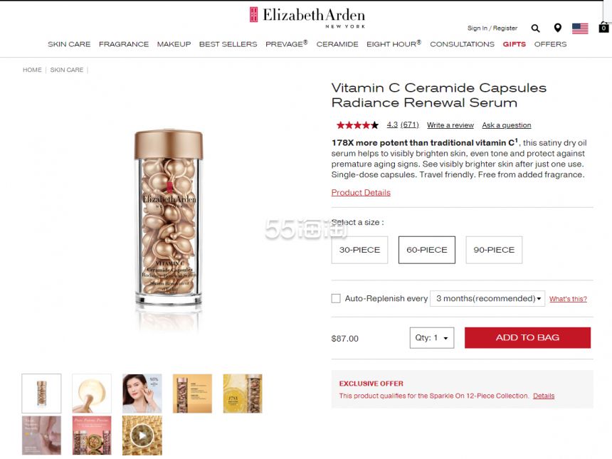Click the Elizabeth Arden logo
Viewport: 612px width, 459px height.
click(307, 17)
